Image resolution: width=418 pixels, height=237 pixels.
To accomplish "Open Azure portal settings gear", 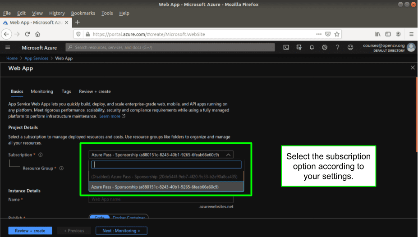I will pyautogui.click(x=324, y=47).
